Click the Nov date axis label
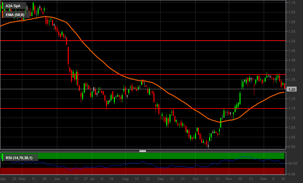303x183 pixels. click(x=229, y=179)
